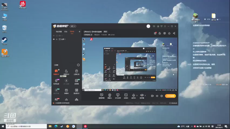Image resolution: width=230 pixels, height=129 pixels.
Task: Open the taskbar clock showing 17:59
Action: point(219,126)
